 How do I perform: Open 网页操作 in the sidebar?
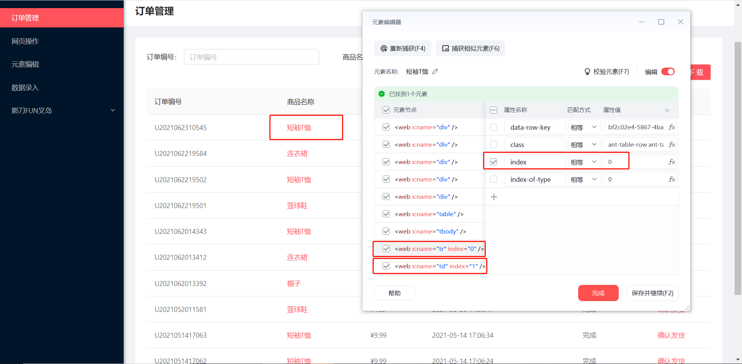pos(25,41)
